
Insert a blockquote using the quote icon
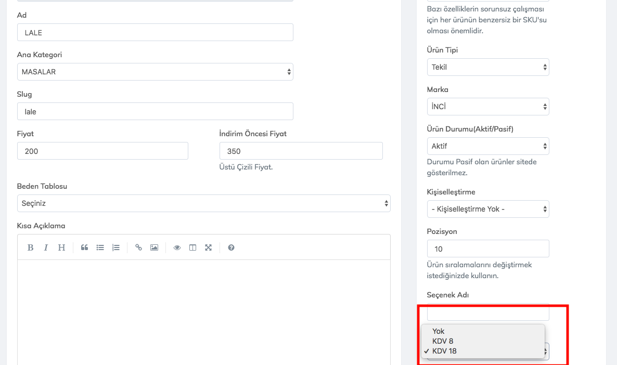(84, 247)
